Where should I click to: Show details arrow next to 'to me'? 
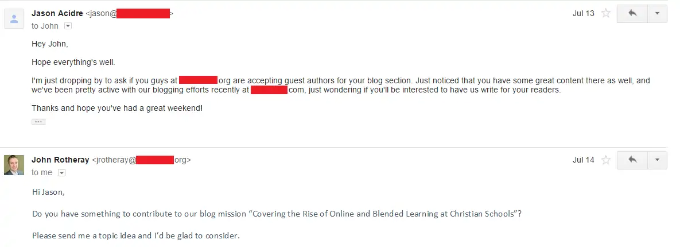61,173
